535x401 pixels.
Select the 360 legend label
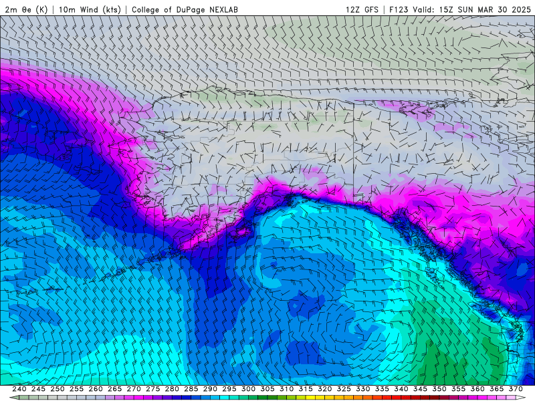[477, 389]
